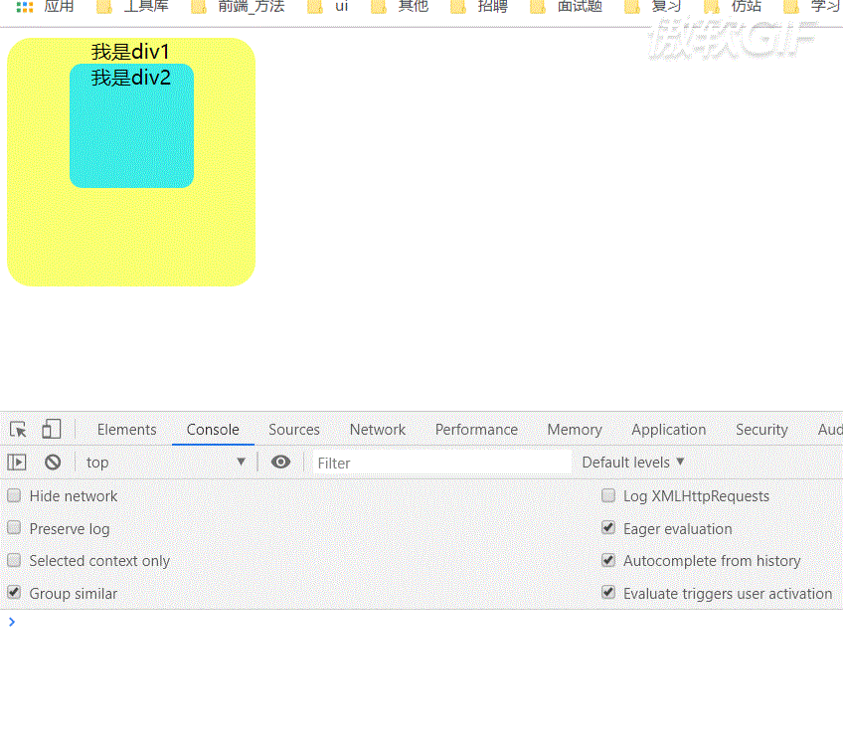Uncheck the Group similar checkbox
The image size is (843, 748).
(x=14, y=593)
